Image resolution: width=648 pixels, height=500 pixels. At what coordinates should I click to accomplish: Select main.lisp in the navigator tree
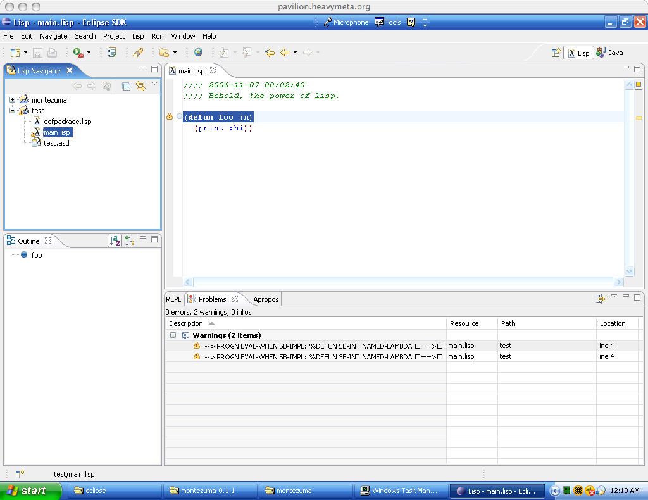click(57, 132)
